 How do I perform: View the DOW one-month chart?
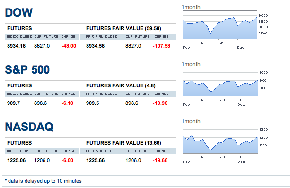click(220, 25)
